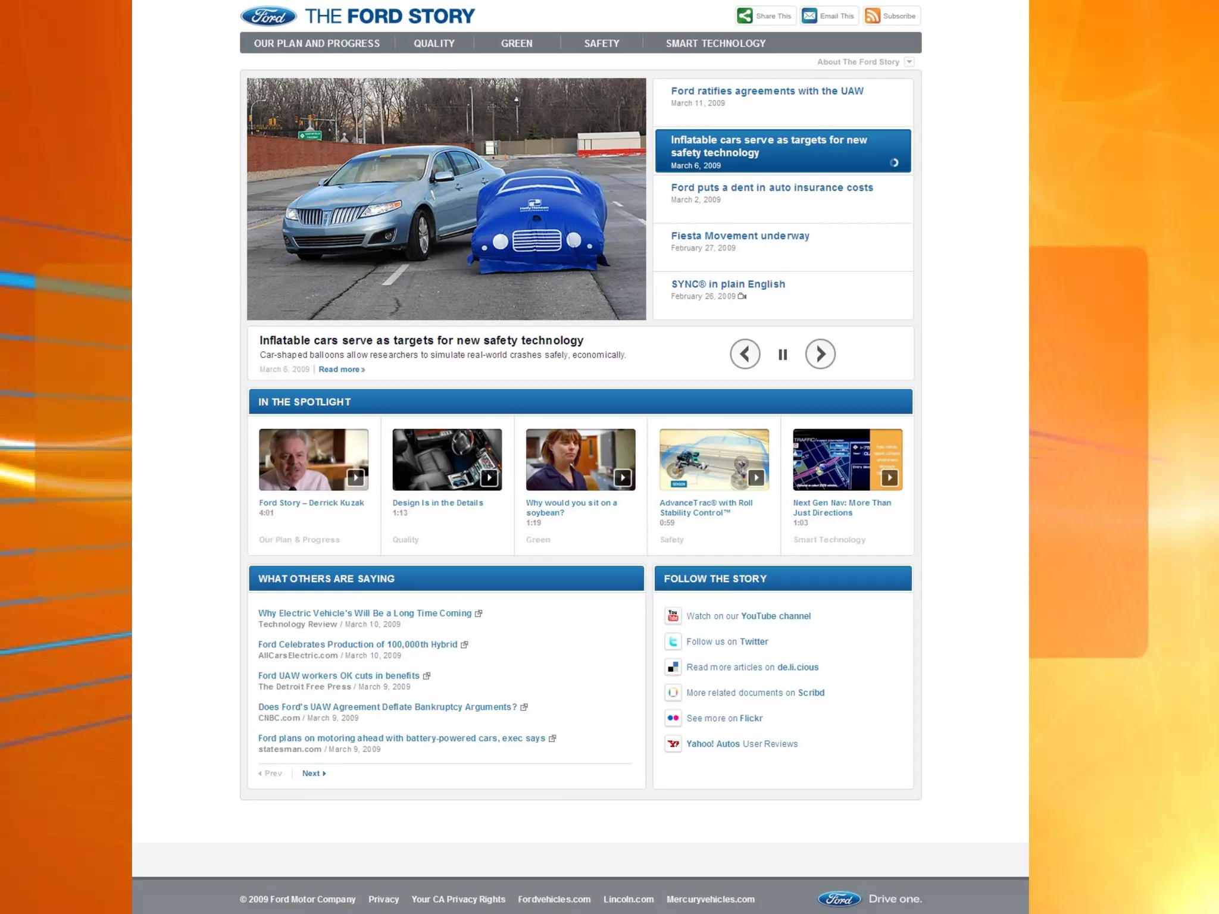
Task: Pause the featured story slideshow
Action: (783, 355)
